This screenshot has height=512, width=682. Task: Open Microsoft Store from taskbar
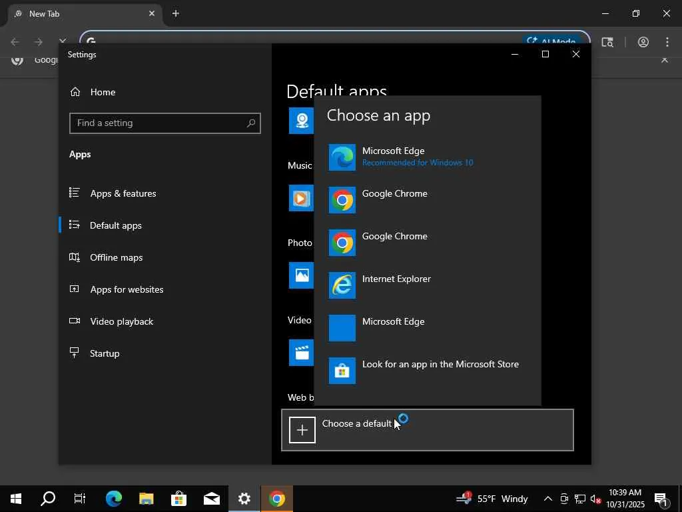click(x=178, y=499)
